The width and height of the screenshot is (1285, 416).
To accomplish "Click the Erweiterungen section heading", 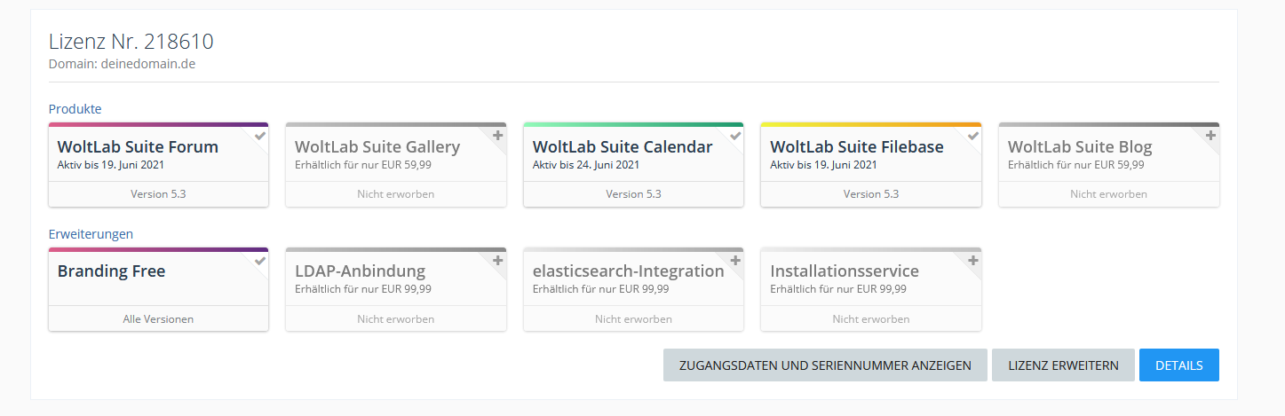I will coord(91,234).
